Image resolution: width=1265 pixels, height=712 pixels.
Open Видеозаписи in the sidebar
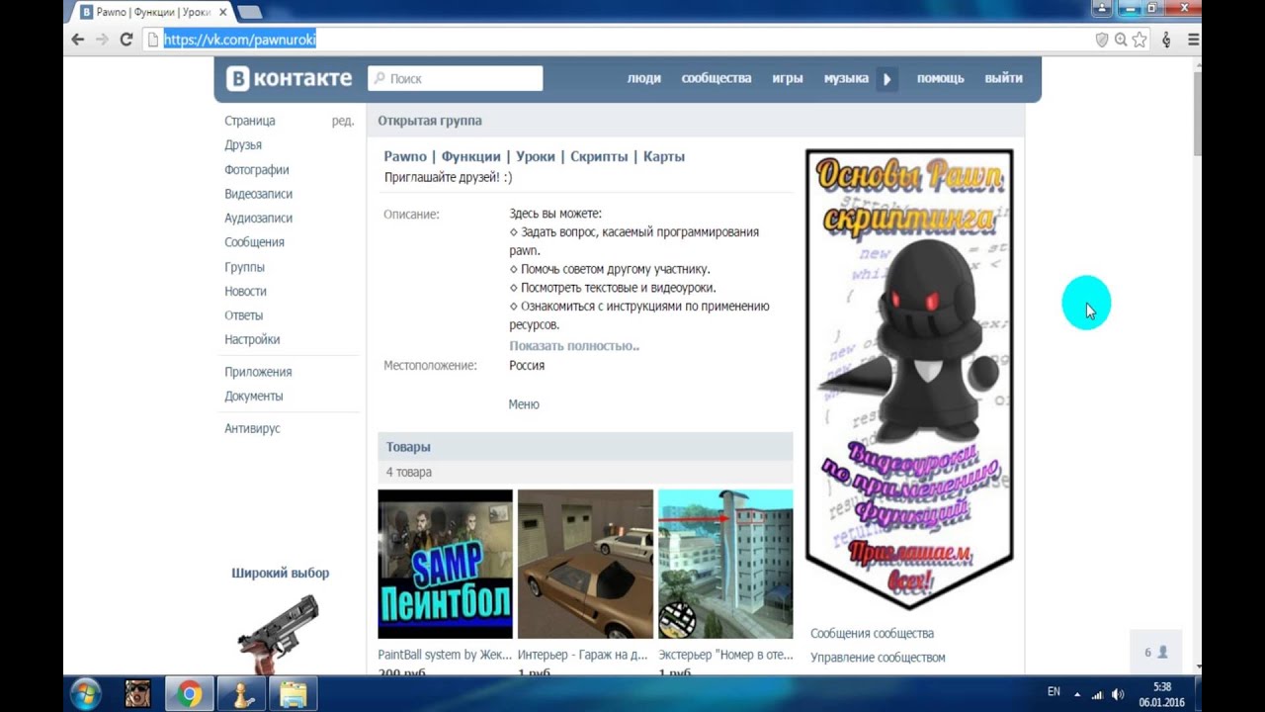pos(259,194)
